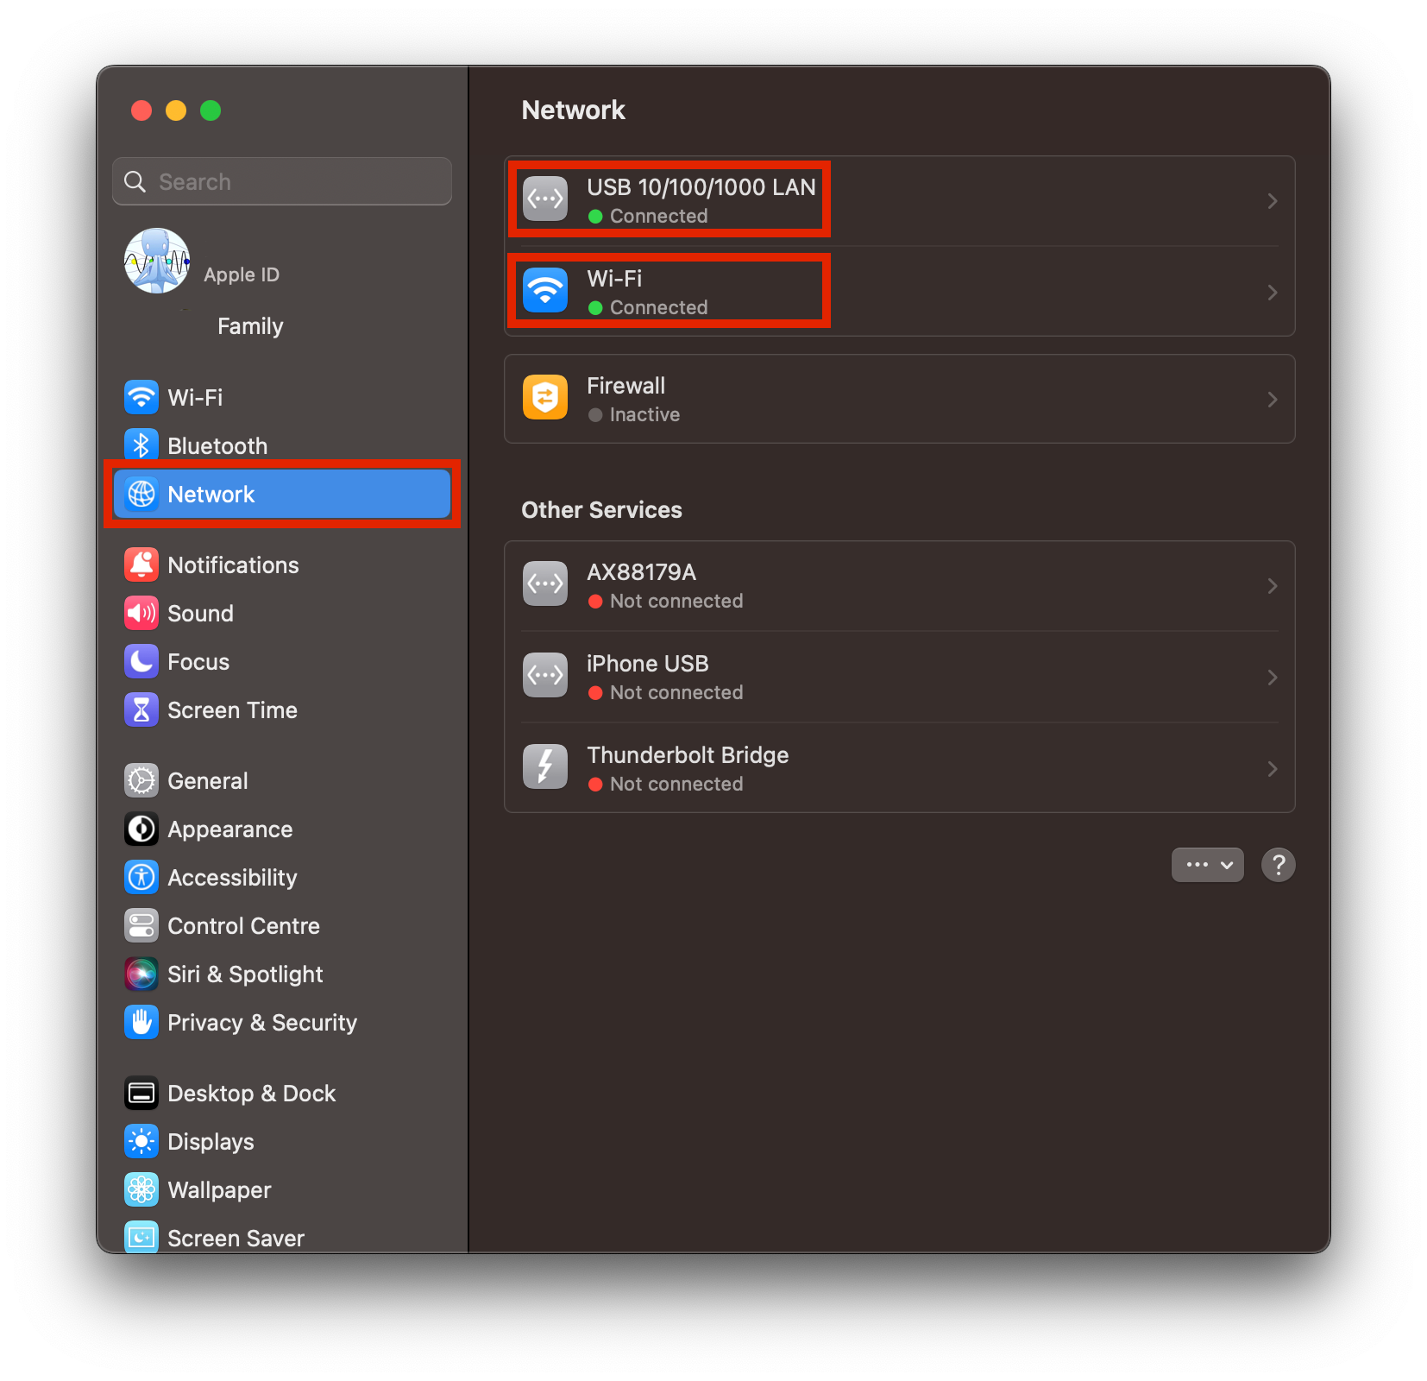This screenshot has height=1381, width=1427.
Task: Click the Siri & Spotlight icon
Action: click(141, 974)
